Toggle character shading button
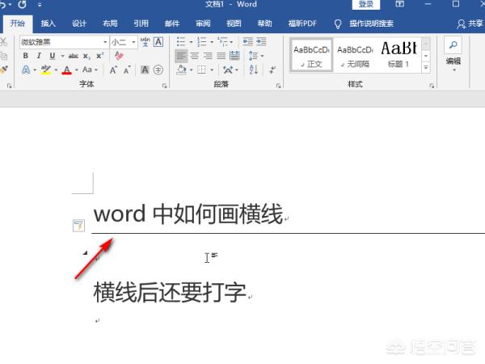The height and width of the screenshot is (364, 485). (145, 70)
